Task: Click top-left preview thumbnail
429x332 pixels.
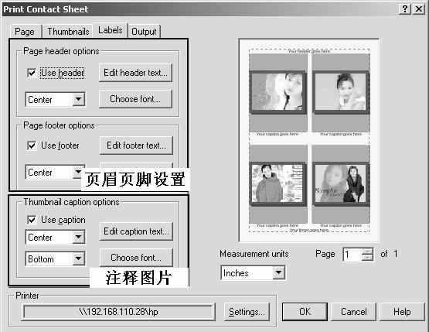Action: coord(278,92)
